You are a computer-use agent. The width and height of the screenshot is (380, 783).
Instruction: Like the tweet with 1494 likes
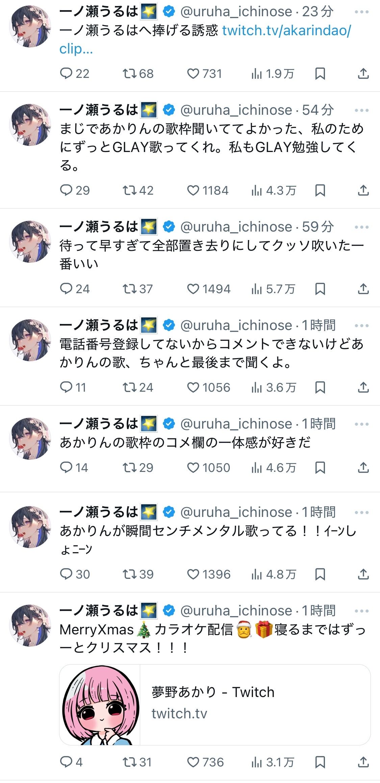point(209,289)
